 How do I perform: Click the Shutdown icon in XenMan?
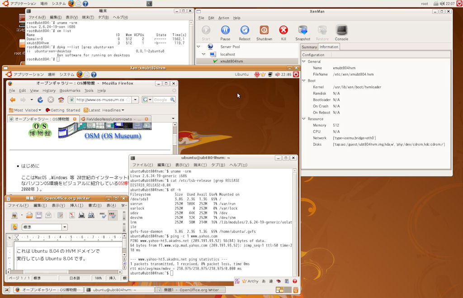pos(264,30)
